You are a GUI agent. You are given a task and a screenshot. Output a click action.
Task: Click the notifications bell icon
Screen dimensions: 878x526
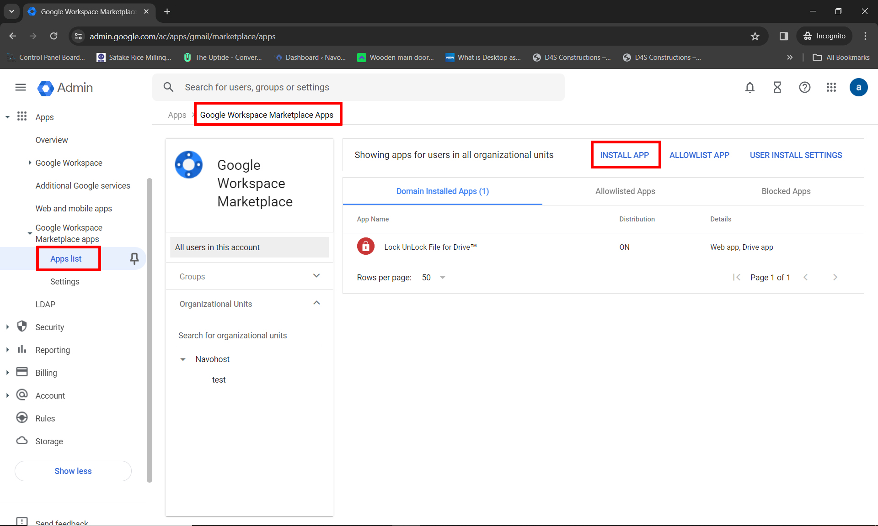pos(750,87)
